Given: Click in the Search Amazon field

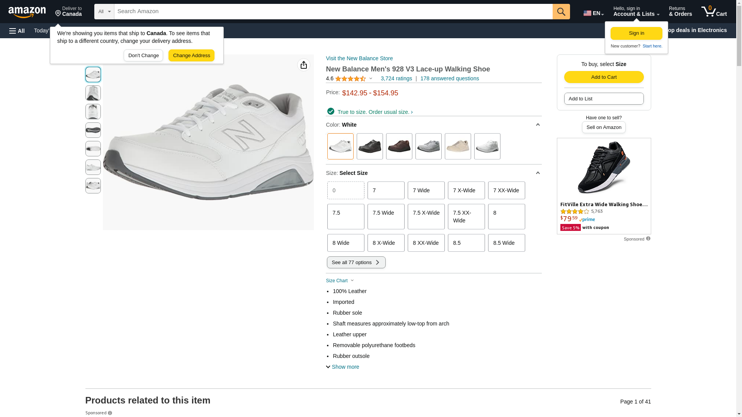Looking at the screenshot, I should pos(333,12).
